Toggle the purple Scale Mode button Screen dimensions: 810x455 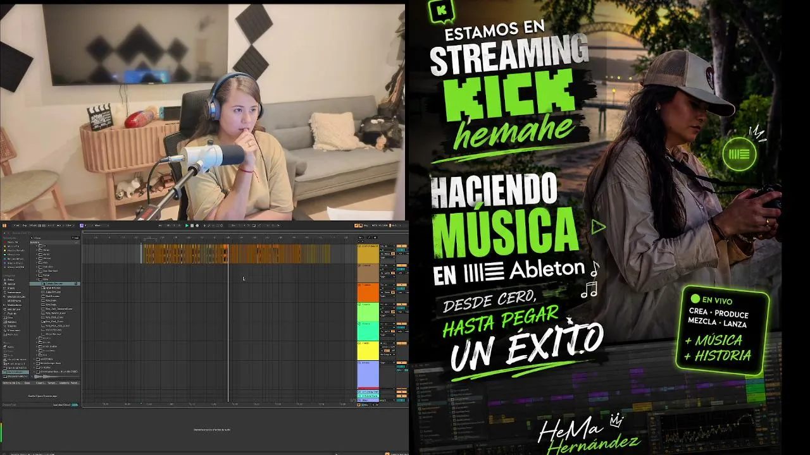coord(82,225)
